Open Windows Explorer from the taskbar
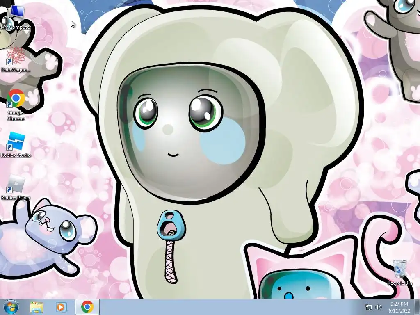 [x=37, y=307]
